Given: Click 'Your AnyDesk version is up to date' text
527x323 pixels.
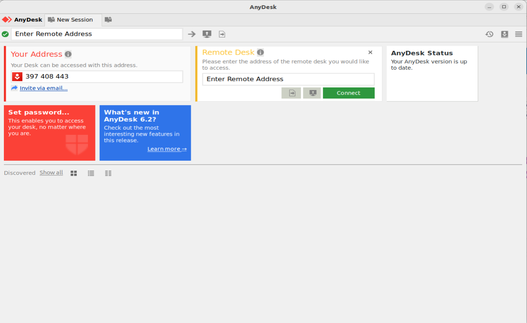Looking at the screenshot, I should (x=429, y=65).
